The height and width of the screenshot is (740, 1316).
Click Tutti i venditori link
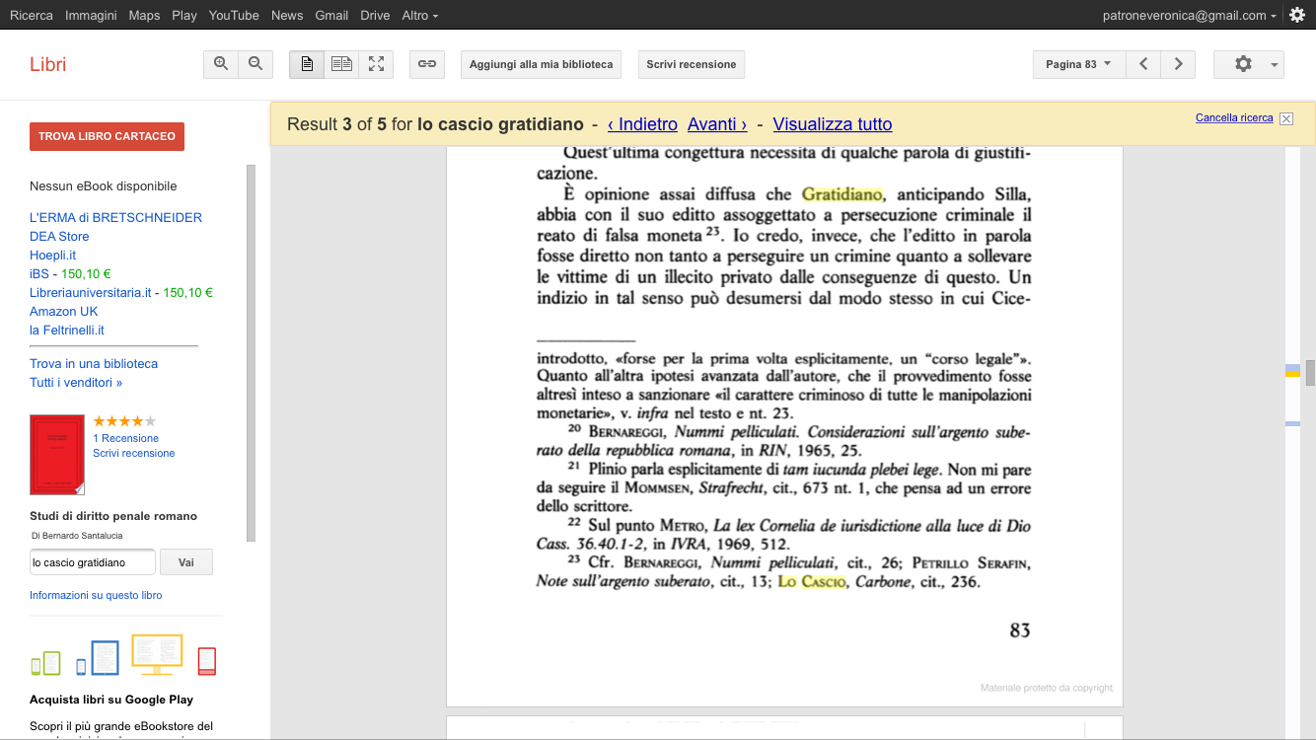76,382
